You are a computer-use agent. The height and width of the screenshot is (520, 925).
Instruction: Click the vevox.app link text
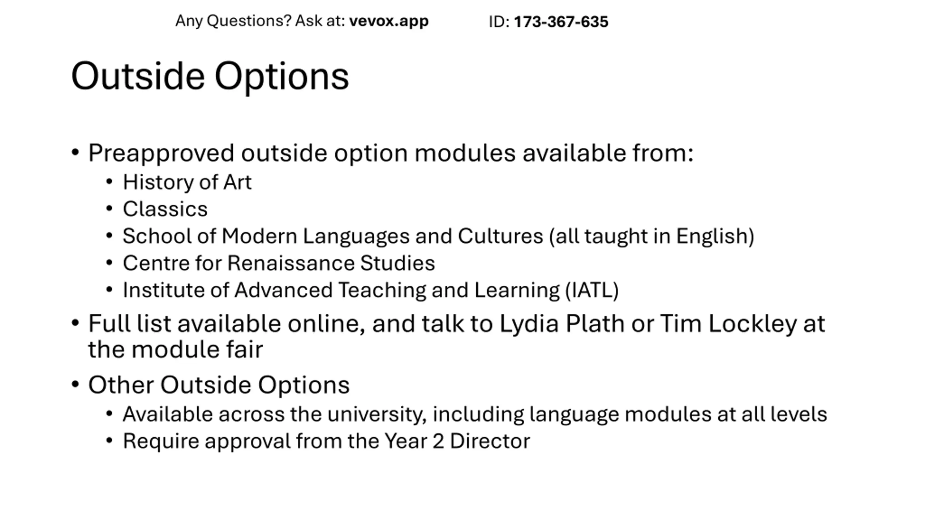pos(389,21)
